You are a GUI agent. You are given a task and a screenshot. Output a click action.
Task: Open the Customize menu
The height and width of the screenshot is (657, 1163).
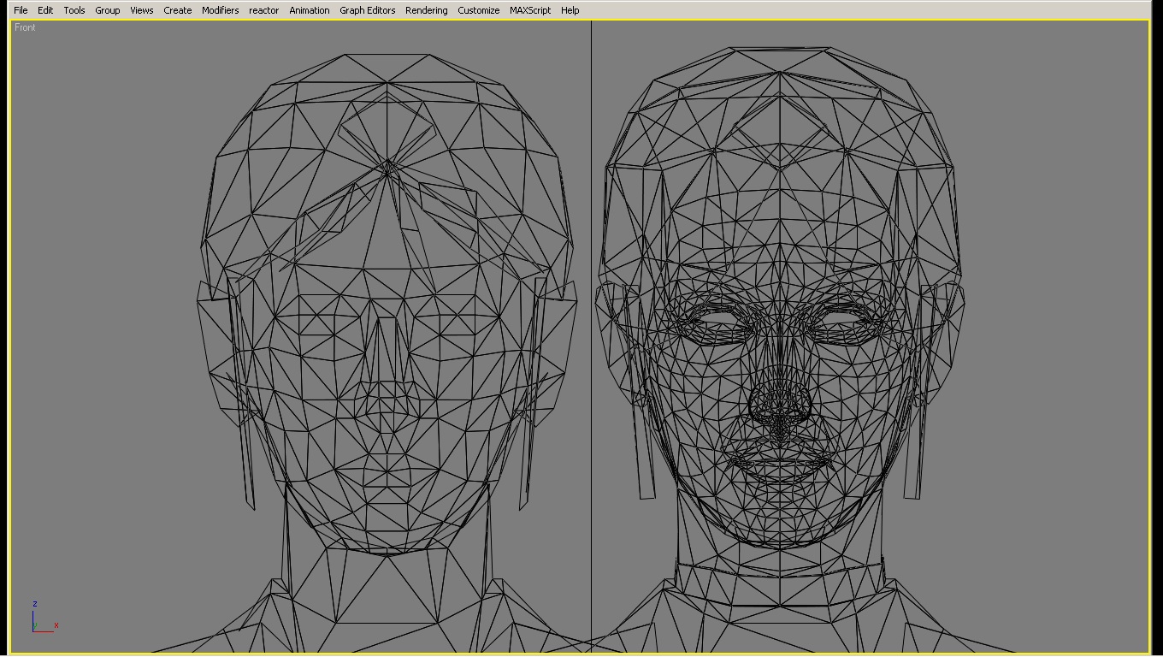pos(478,10)
